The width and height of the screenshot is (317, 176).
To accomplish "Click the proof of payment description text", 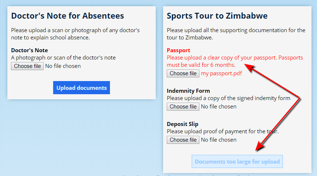I will 222,131.
